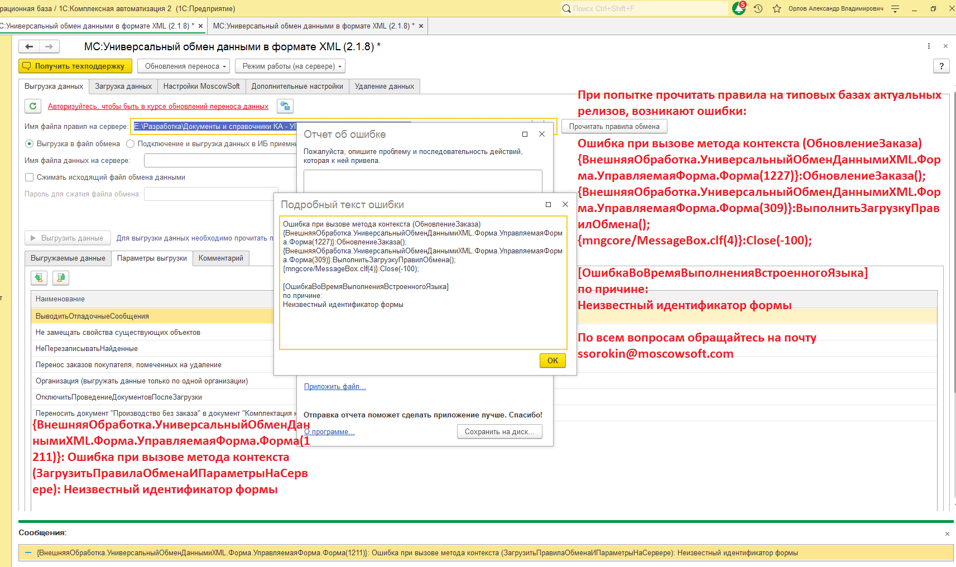Open Дополнительные настройки tab
The height and width of the screenshot is (567, 956).
[297, 87]
